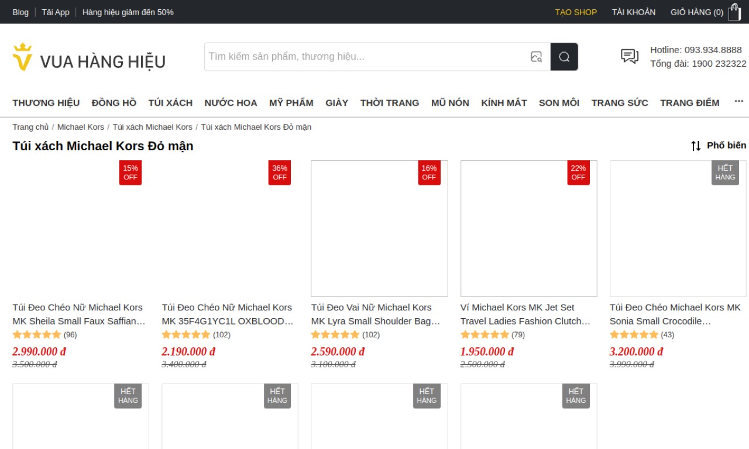Click the 36% OFF badge
The width and height of the screenshot is (749, 449).
[x=280, y=172]
